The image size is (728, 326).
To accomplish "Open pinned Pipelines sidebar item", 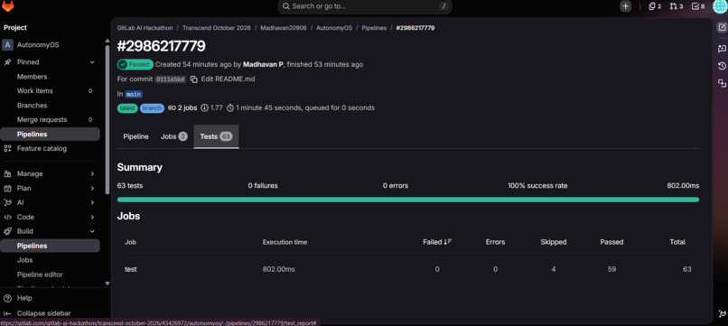I will [x=51, y=135].
